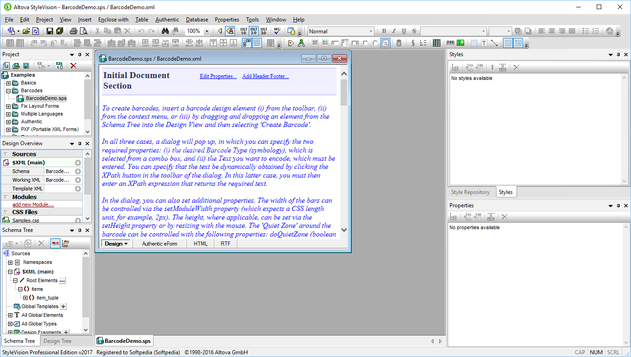Switch to the HTML preview tab
631x357 pixels.
click(201, 244)
